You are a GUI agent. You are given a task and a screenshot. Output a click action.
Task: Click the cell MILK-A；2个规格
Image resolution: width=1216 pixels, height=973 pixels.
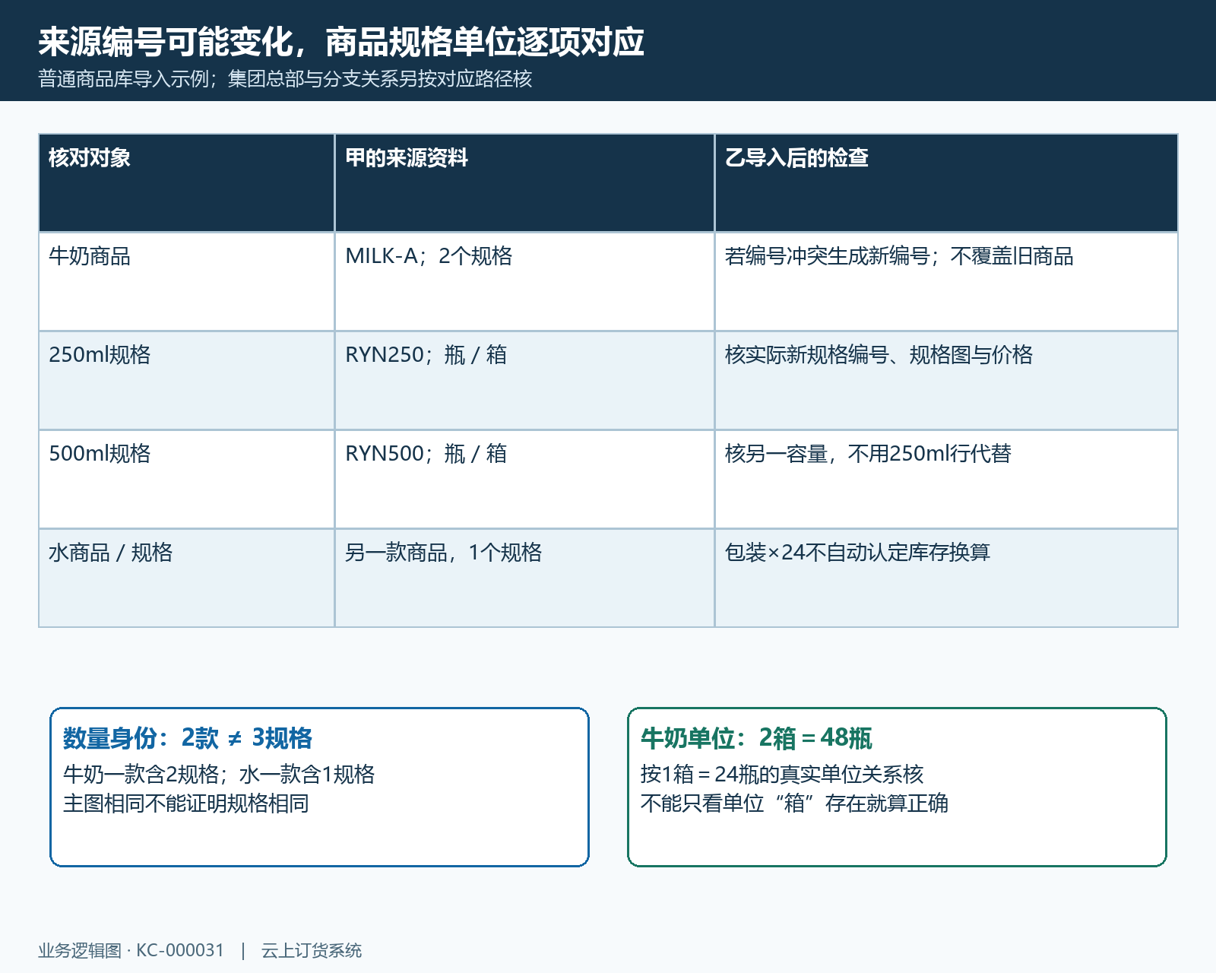coord(524,282)
